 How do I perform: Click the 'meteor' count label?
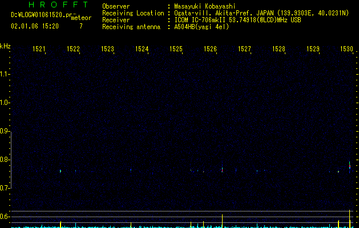pos(81,18)
